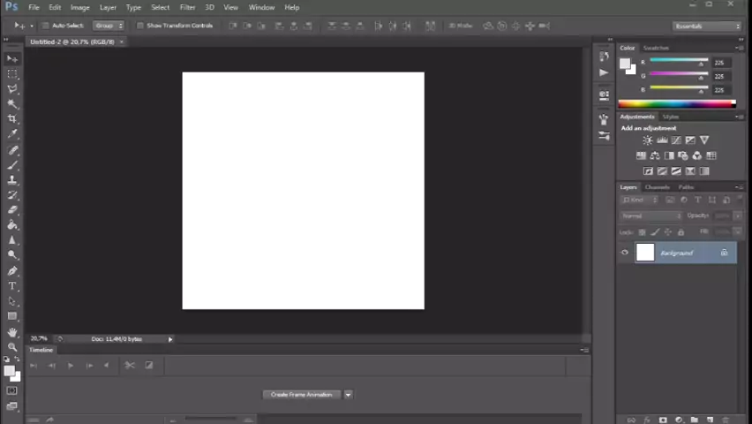
Task: Select the Zoom tool
Action: pos(12,346)
